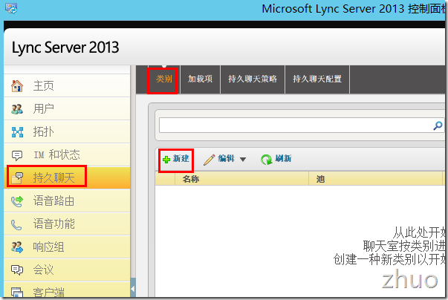Click the pencil 编辑 icon

pyautogui.click(x=210, y=160)
